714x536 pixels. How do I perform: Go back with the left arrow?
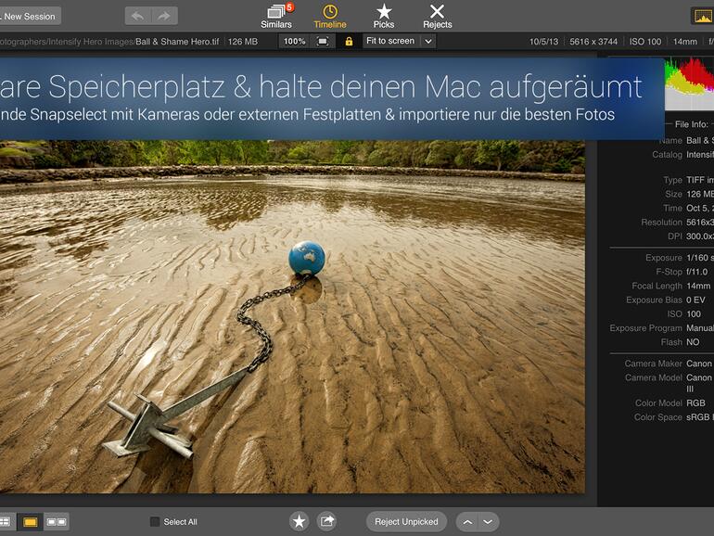point(138,17)
